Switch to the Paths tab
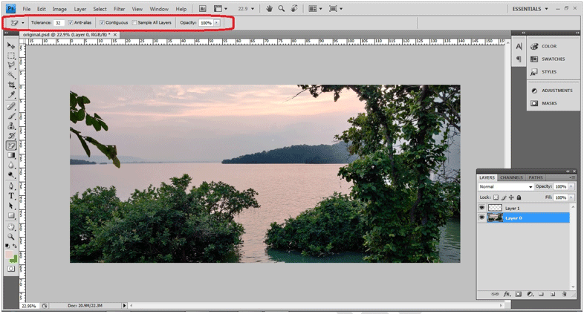The width and height of the screenshot is (584, 314). click(535, 177)
